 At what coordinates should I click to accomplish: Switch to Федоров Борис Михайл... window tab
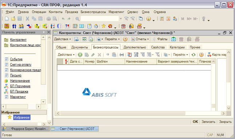[25, 129]
